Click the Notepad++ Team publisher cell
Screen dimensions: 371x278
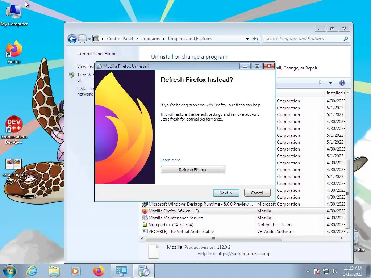(274, 224)
